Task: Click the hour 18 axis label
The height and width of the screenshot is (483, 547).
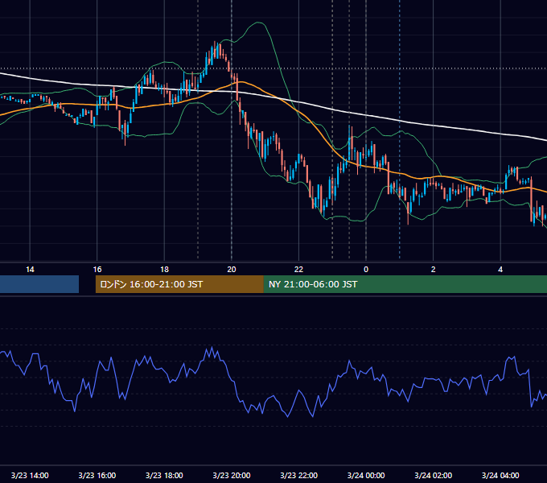Action: point(164,270)
